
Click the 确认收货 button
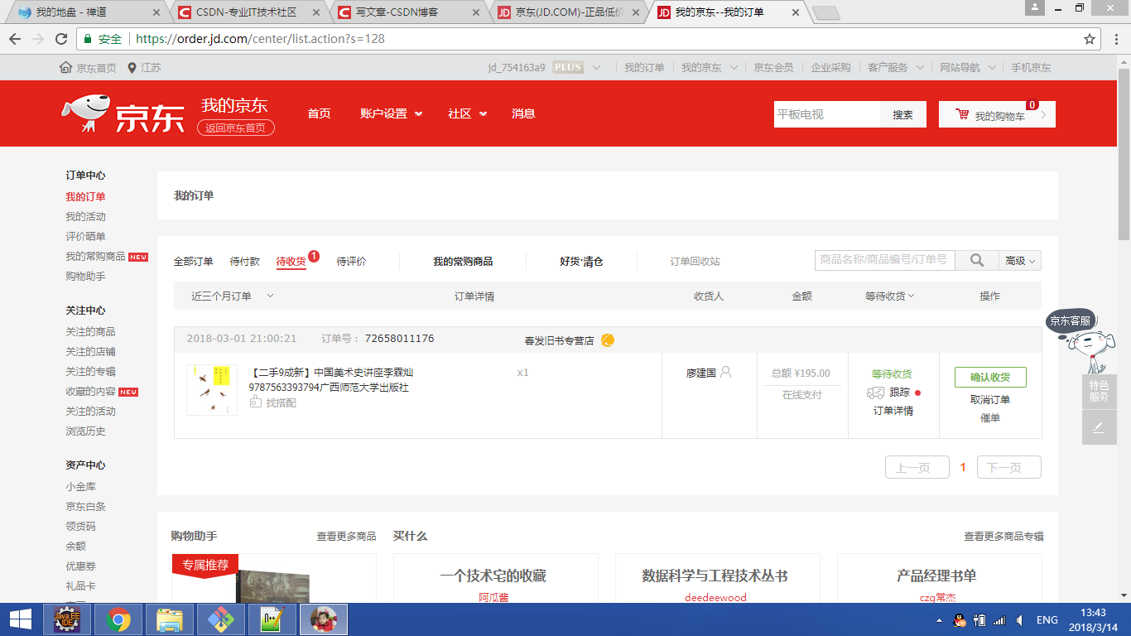pos(990,377)
